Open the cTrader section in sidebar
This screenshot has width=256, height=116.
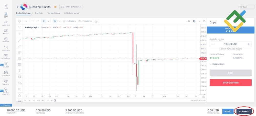pyautogui.click(x=6, y=65)
